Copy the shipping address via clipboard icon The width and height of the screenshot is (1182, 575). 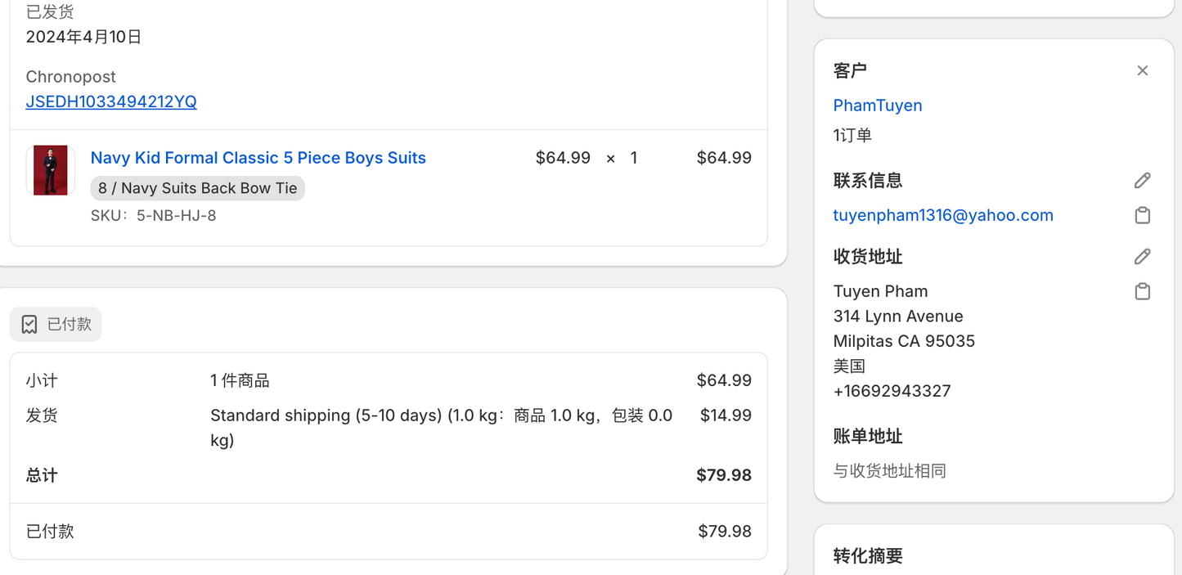[1142, 291]
